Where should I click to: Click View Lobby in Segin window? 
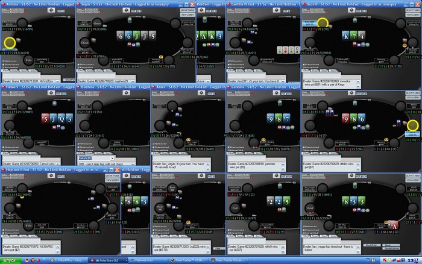(187, 14)
